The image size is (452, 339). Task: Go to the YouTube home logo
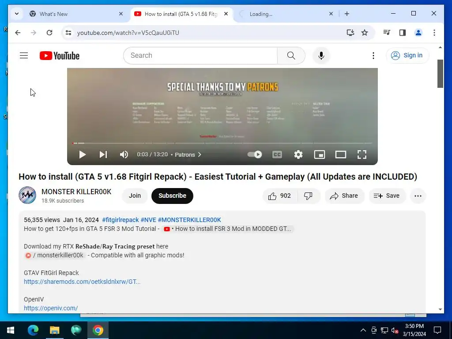(x=60, y=56)
